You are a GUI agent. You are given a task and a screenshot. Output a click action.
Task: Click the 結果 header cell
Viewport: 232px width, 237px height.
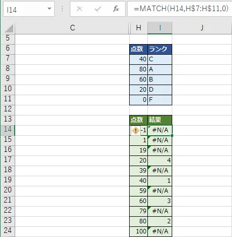[x=160, y=120]
